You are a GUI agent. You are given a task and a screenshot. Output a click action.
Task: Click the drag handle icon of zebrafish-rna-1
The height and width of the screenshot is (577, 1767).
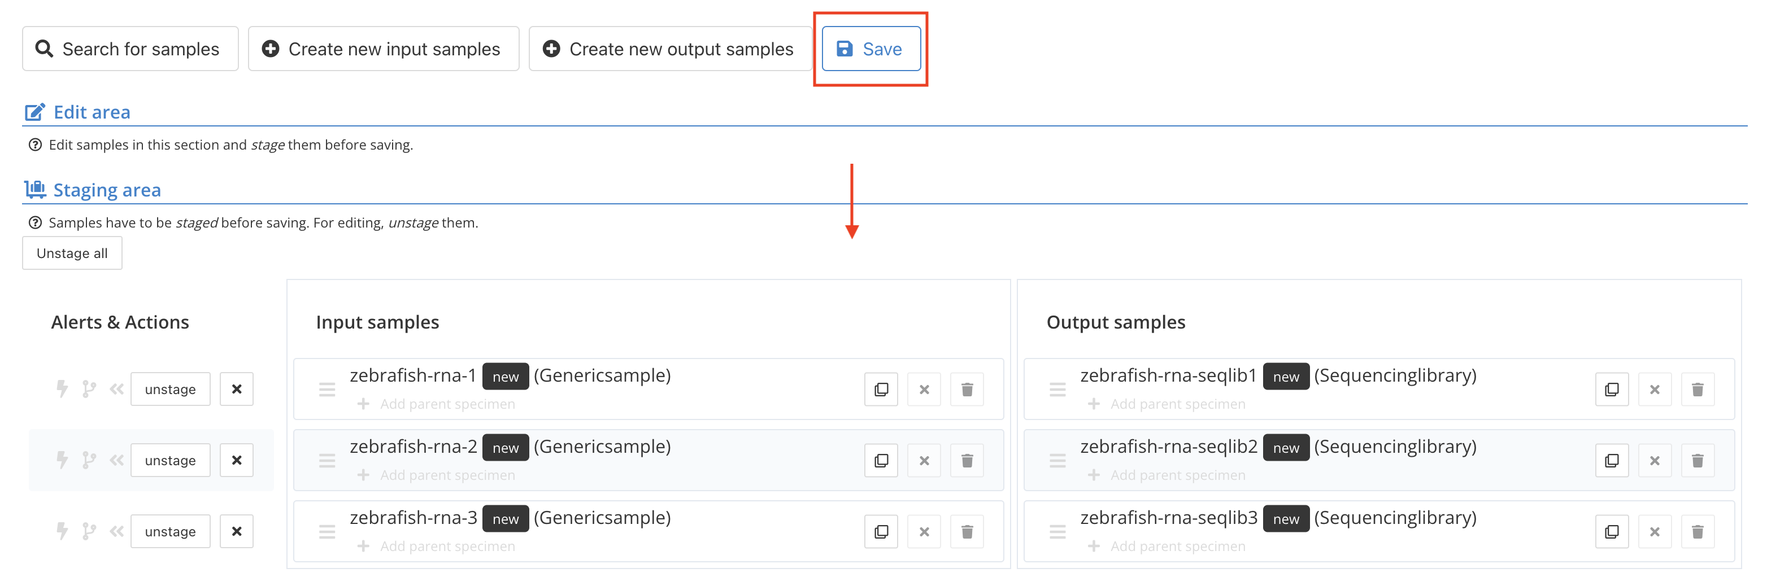327,389
